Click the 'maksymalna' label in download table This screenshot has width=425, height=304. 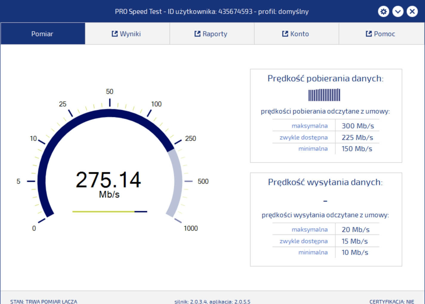[310, 126]
